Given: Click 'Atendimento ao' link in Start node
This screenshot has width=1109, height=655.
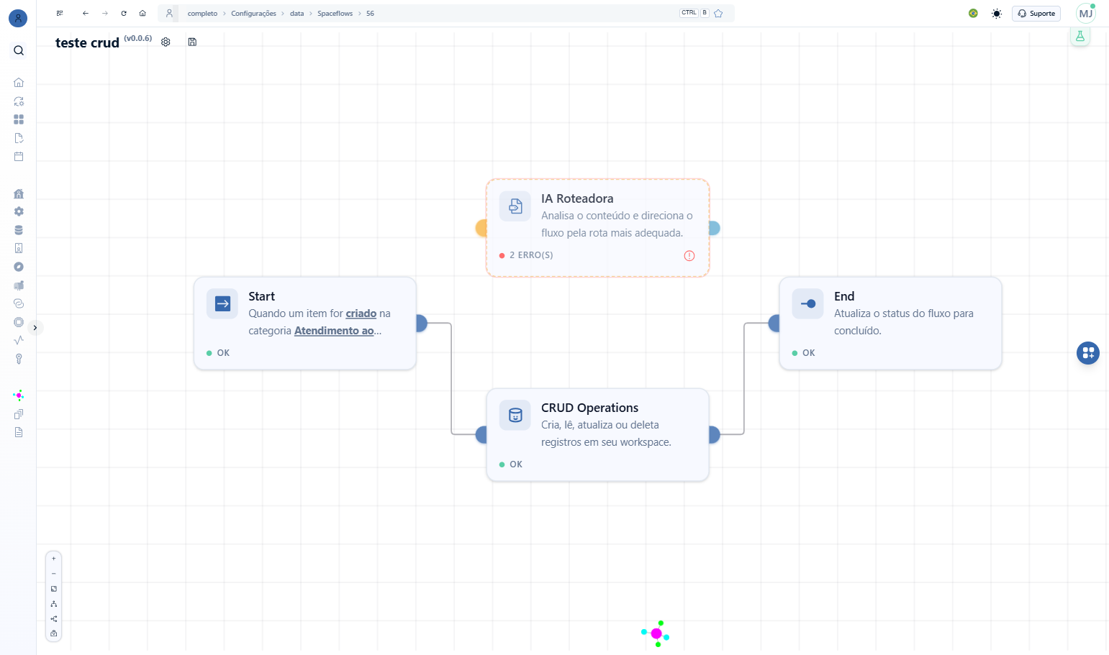Looking at the screenshot, I should [x=334, y=331].
